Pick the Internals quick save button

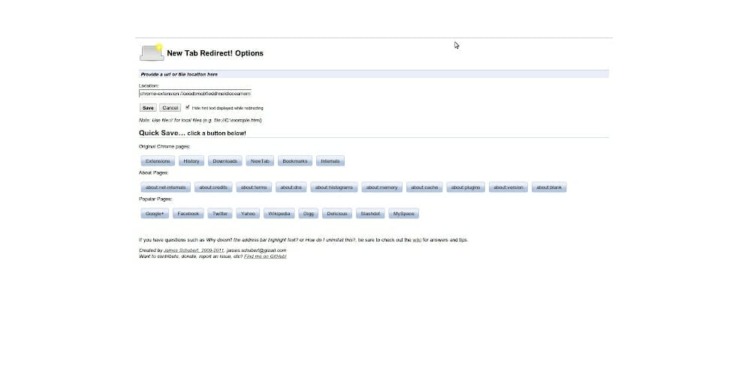tap(330, 161)
